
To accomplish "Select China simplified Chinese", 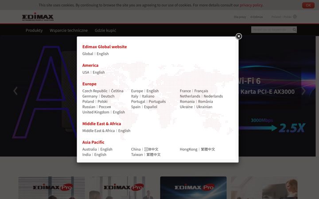I will pyautogui.click(x=144, y=149).
